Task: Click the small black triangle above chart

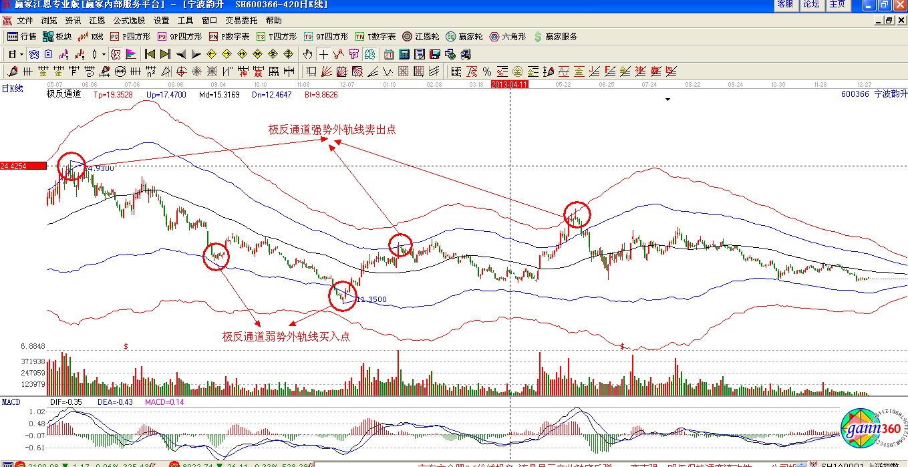Action: (667, 100)
